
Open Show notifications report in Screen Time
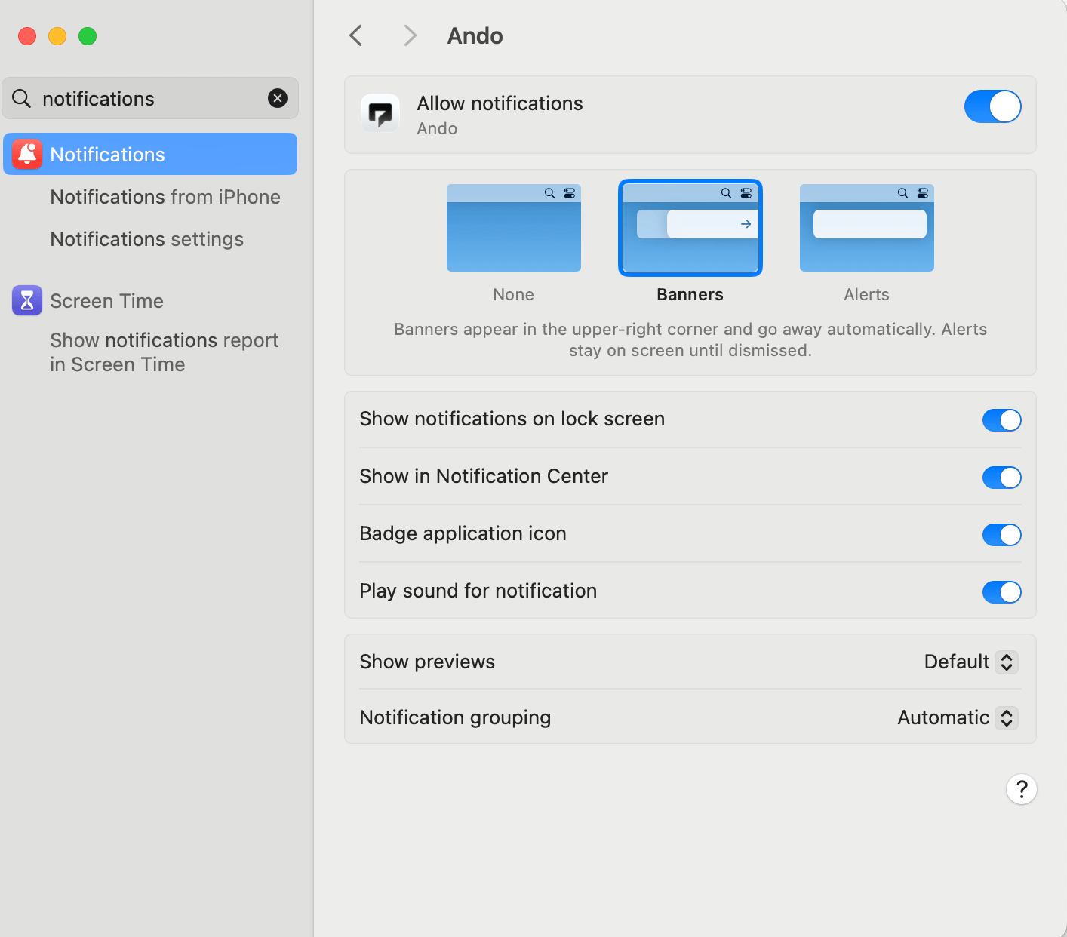(x=165, y=352)
